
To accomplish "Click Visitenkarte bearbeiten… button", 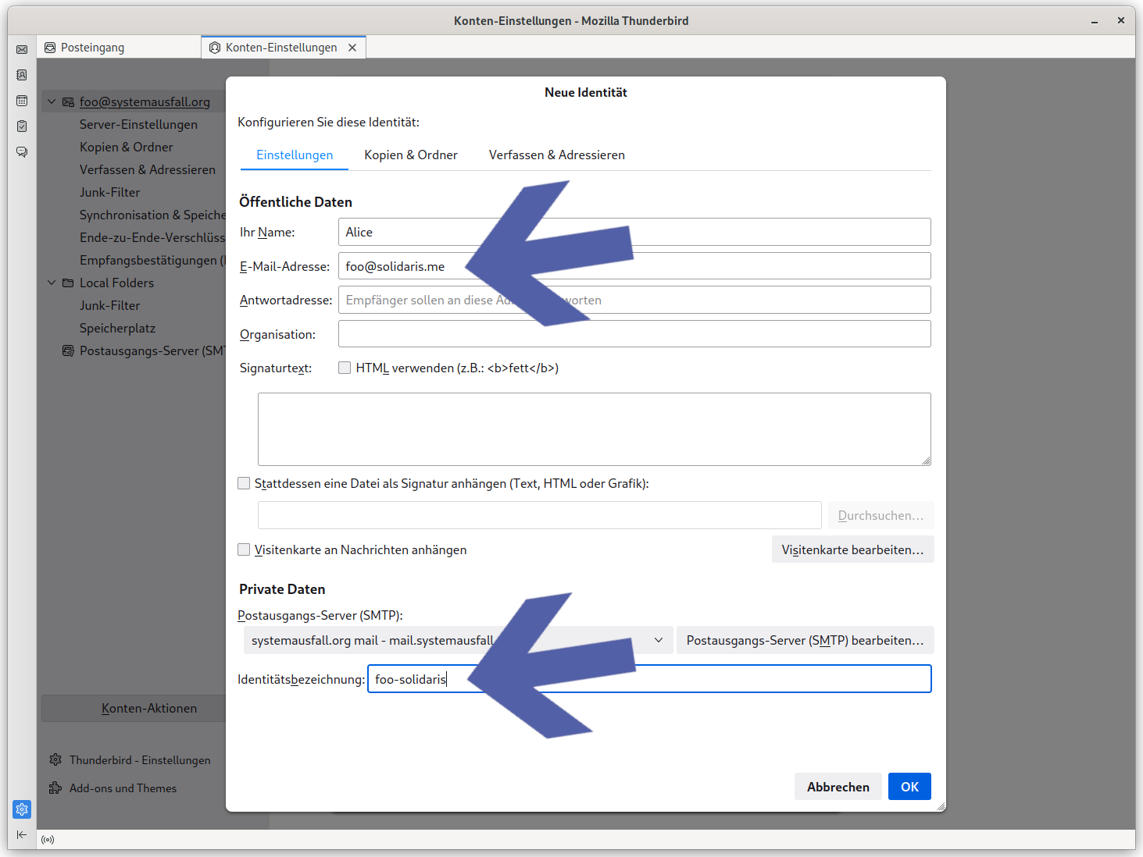I will pos(853,549).
